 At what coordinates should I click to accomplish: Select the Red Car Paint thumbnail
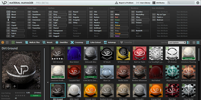pyautogui.click(x=139, y=53)
